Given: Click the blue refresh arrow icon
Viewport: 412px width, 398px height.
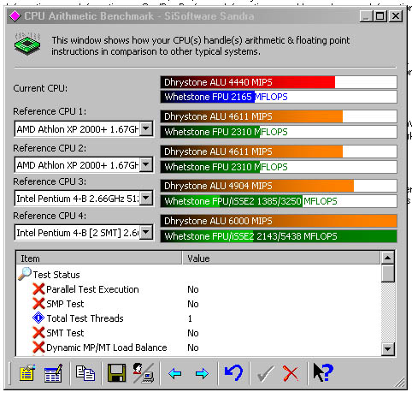Looking at the screenshot, I should [233, 372].
